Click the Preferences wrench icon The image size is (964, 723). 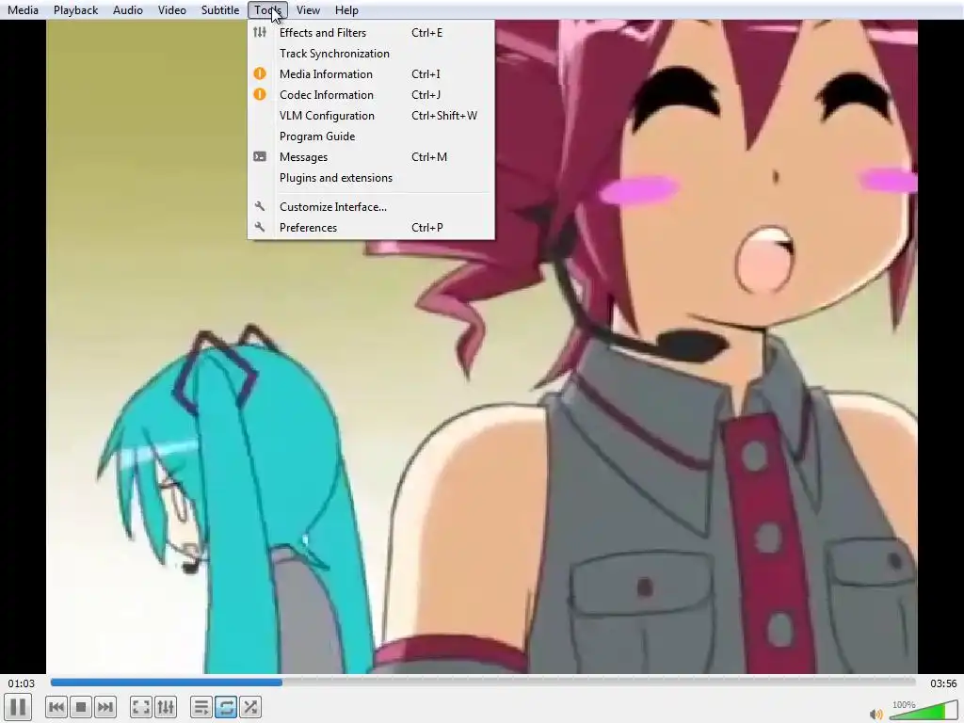(x=260, y=228)
